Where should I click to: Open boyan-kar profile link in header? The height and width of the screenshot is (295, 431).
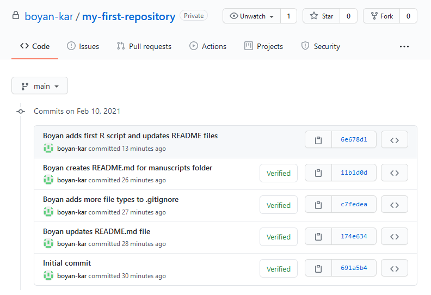coord(49,16)
